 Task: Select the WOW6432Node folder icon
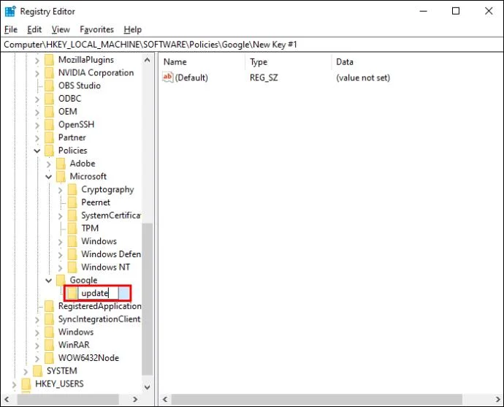point(49,358)
